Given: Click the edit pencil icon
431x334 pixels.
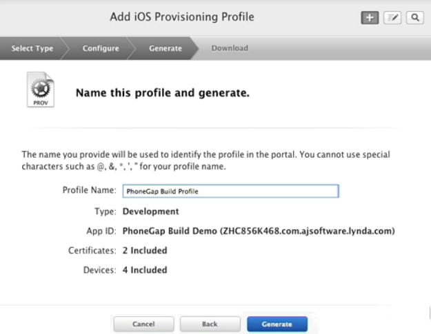Looking at the screenshot, I should click(392, 18).
